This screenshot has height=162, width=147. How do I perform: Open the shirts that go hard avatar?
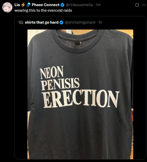point(21,22)
